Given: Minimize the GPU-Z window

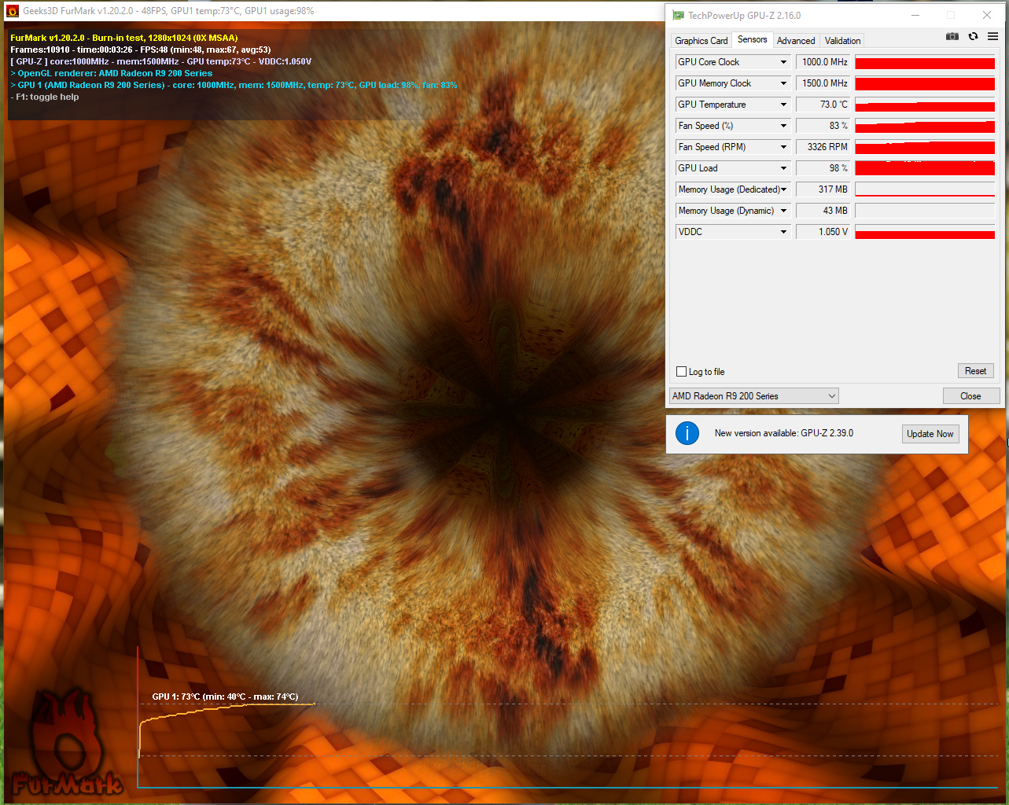Looking at the screenshot, I should tap(916, 15).
